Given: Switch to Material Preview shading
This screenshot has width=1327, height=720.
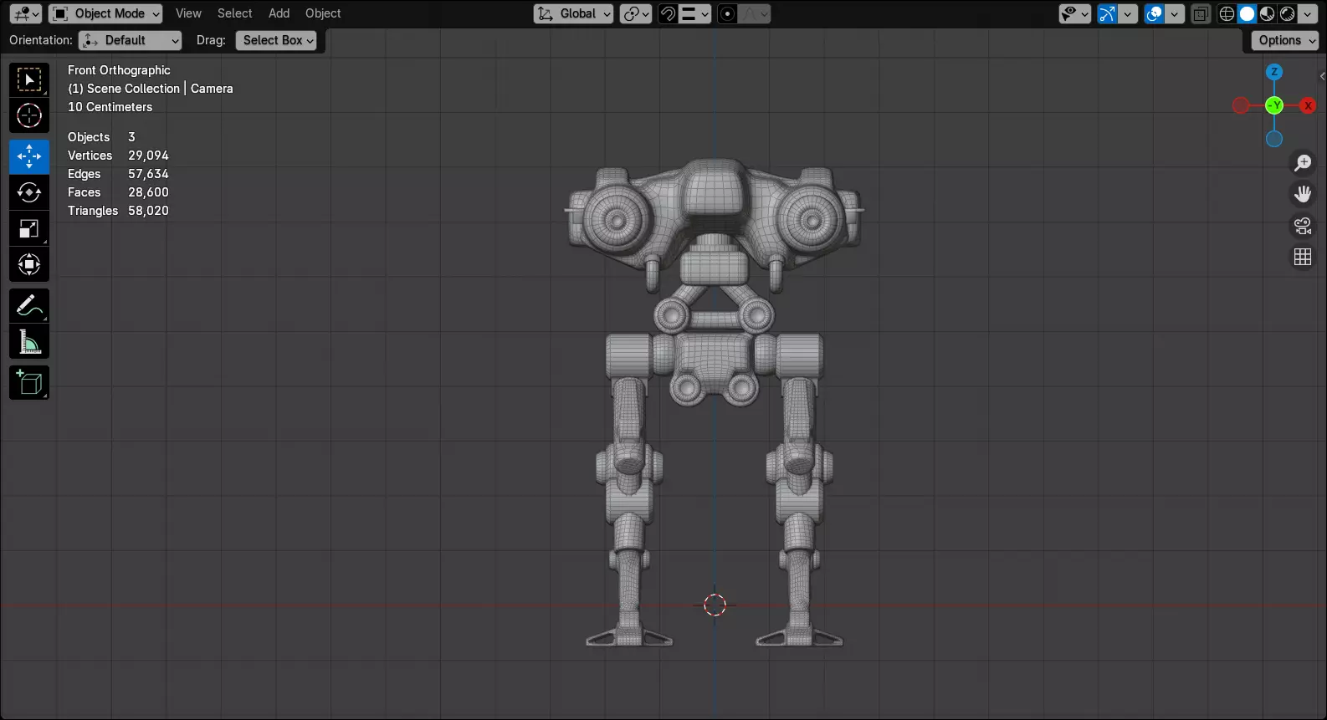Looking at the screenshot, I should point(1268,13).
